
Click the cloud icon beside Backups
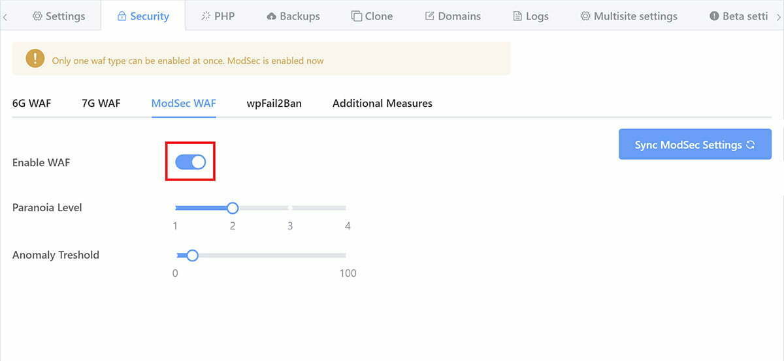[x=272, y=16]
